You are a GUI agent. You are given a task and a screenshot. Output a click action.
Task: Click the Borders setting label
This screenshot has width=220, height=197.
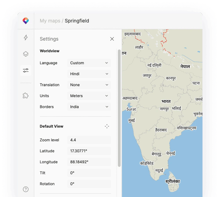[47, 107]
